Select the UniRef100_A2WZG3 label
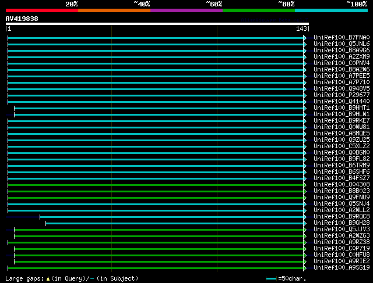Viewport: 373px width, 283px height. click(x=342, y=236)
